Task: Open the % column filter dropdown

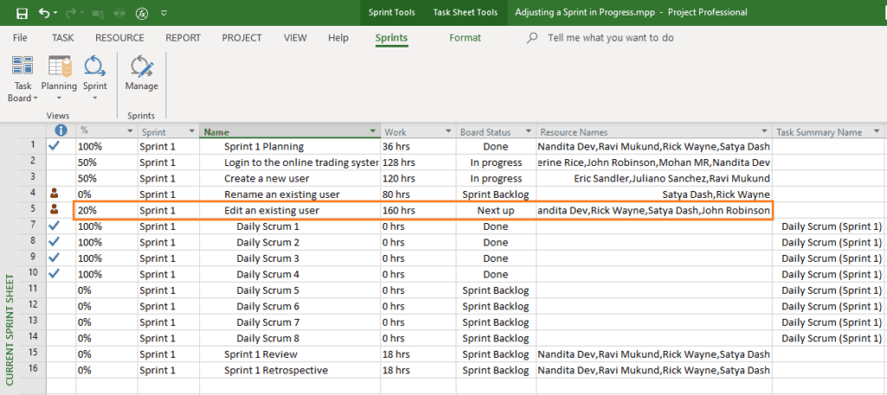Action: point(130,132)
